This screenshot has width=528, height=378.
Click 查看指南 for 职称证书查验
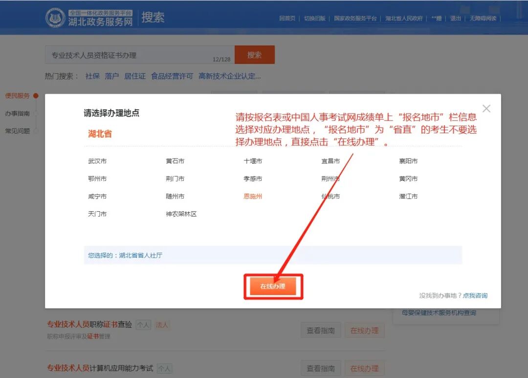point(321,331)
